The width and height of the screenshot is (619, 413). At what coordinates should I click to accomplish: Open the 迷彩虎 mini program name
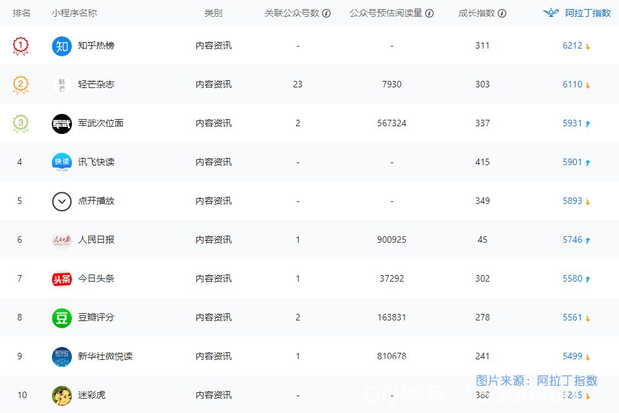pyautogui.click(x=91, y=395)
